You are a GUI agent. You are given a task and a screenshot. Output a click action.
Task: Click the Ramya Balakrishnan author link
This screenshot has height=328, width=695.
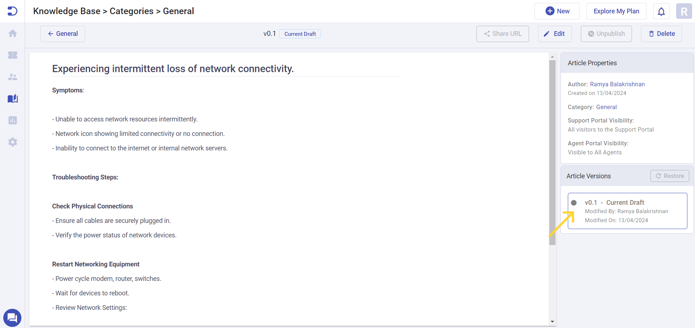617,84
